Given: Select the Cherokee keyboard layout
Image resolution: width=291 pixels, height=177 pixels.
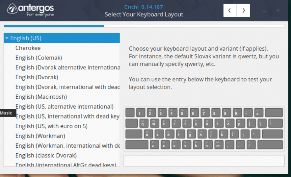Looking at the screenshot, I should pos(28,48).
